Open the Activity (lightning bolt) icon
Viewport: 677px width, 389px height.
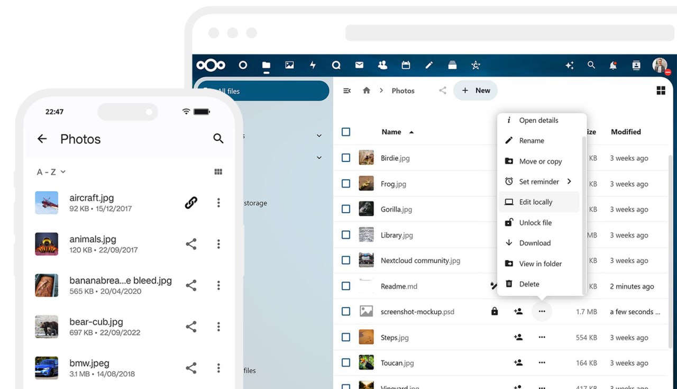click(313, 65)
